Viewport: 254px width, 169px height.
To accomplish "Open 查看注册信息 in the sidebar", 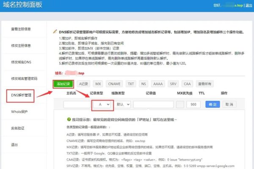I will pos(21,29).
